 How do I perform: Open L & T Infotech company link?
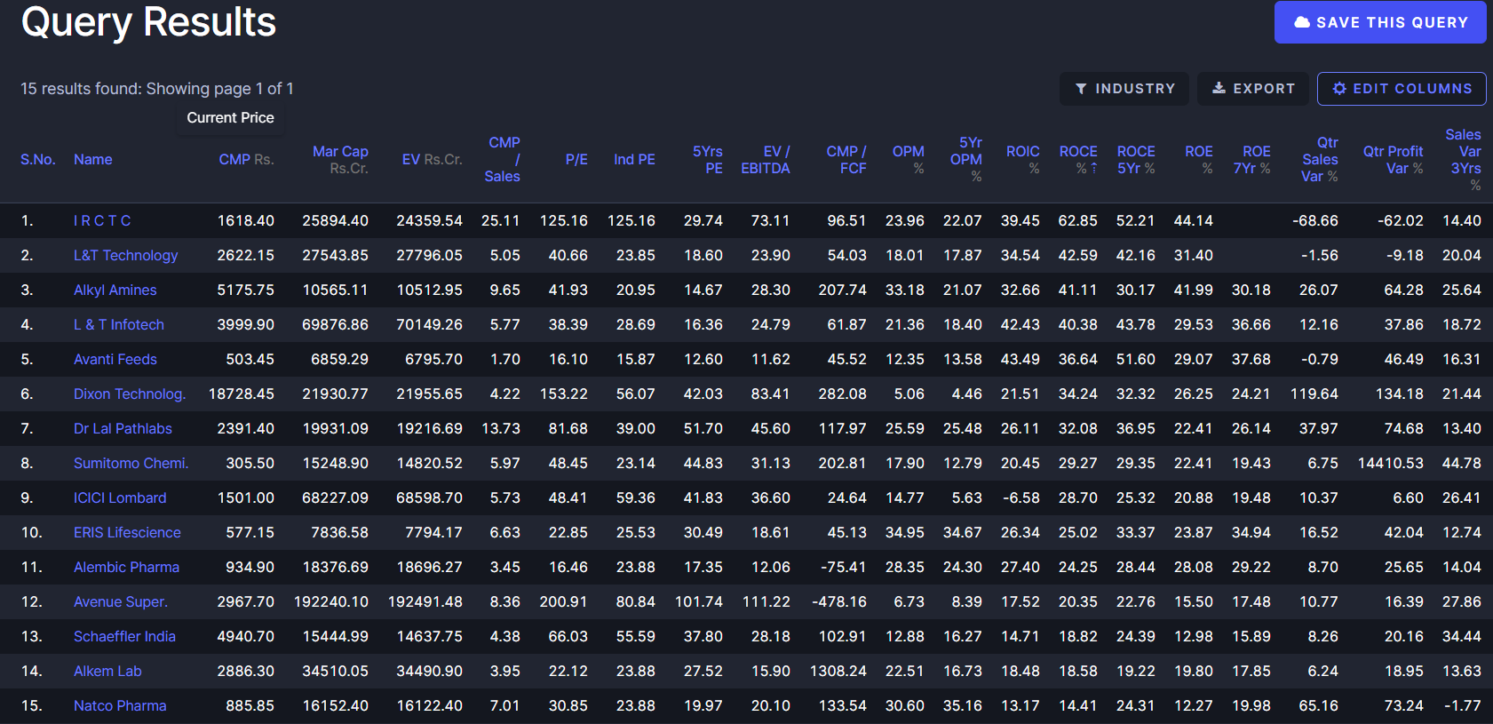pyautogui.click(x=119, y=324)
